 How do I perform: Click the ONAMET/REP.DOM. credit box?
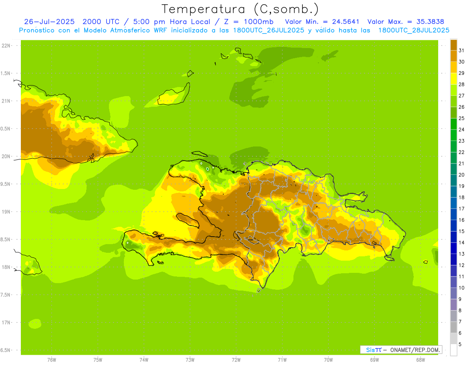coord(415,350)
